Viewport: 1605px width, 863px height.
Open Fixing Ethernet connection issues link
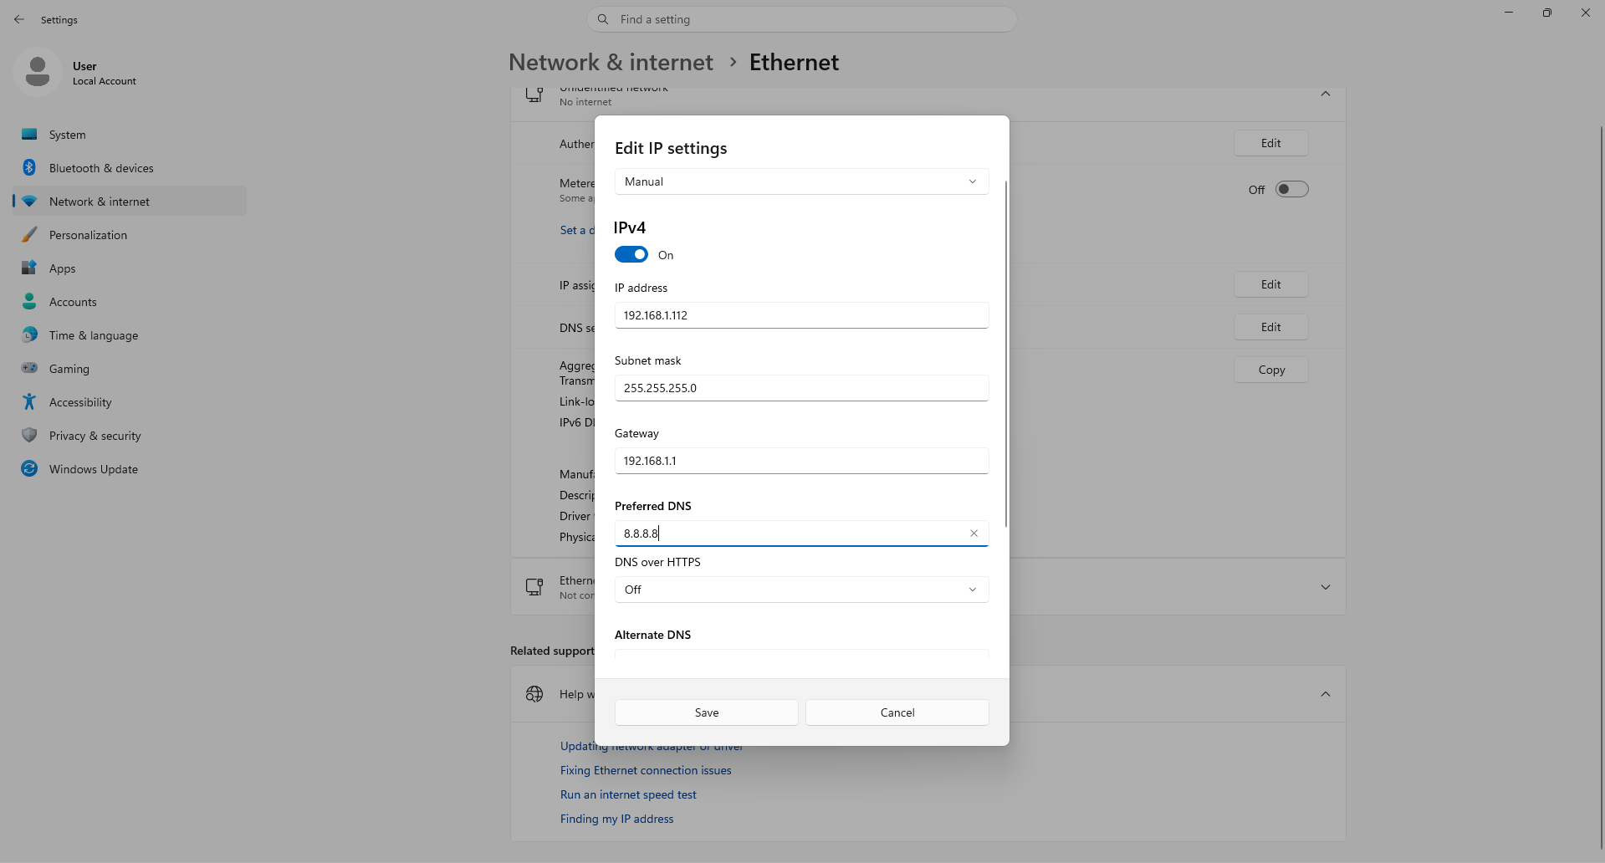[x=646, y=770]
